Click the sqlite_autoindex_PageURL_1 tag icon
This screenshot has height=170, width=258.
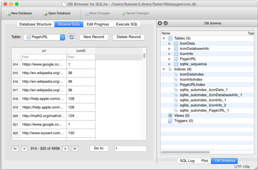coord(176,111)
